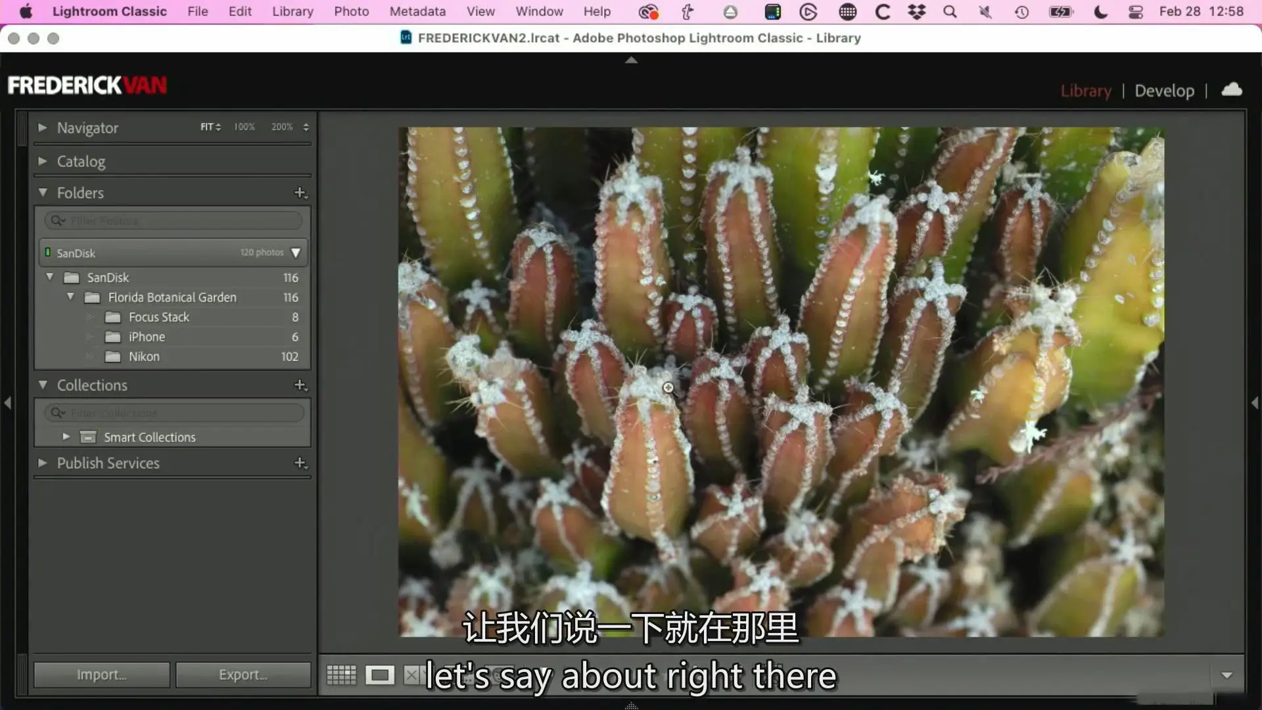Click the Filter Collections search field
This screenshot has height=710, width=1262.
(x=174, y=413)
